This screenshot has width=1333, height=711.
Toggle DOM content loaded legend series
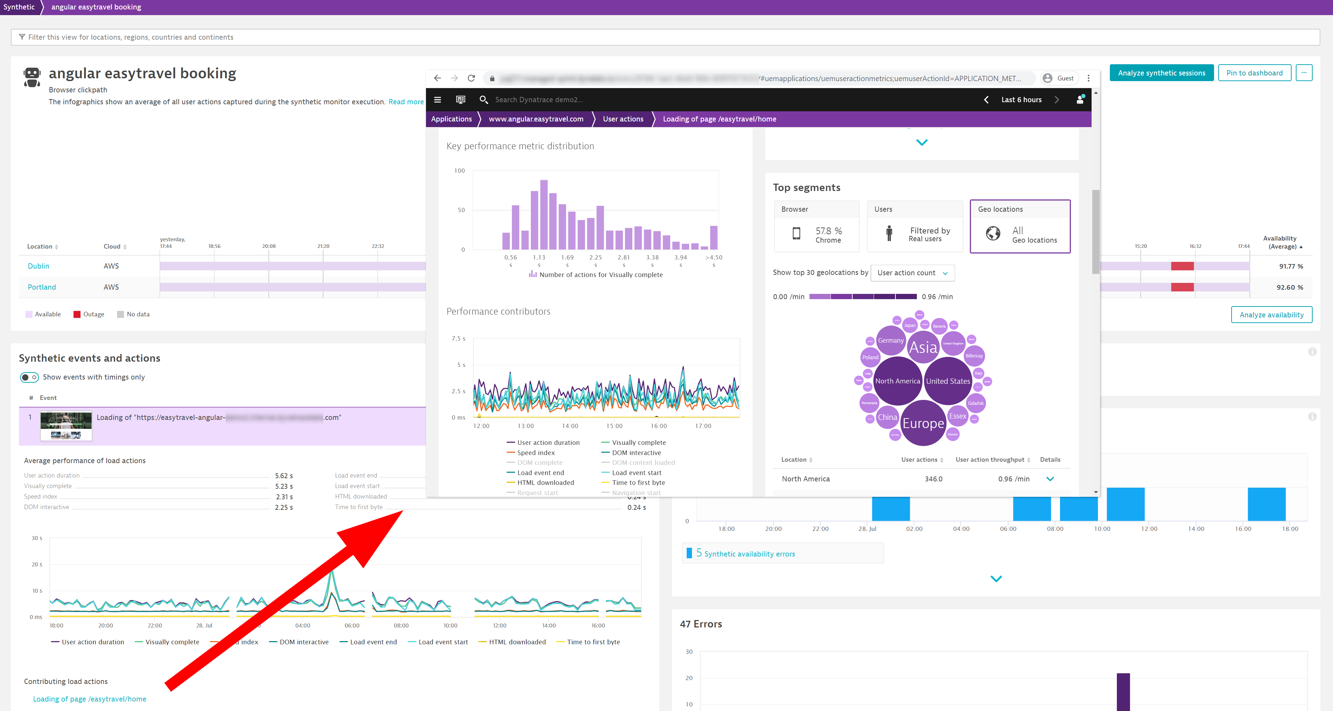(638, 462)
